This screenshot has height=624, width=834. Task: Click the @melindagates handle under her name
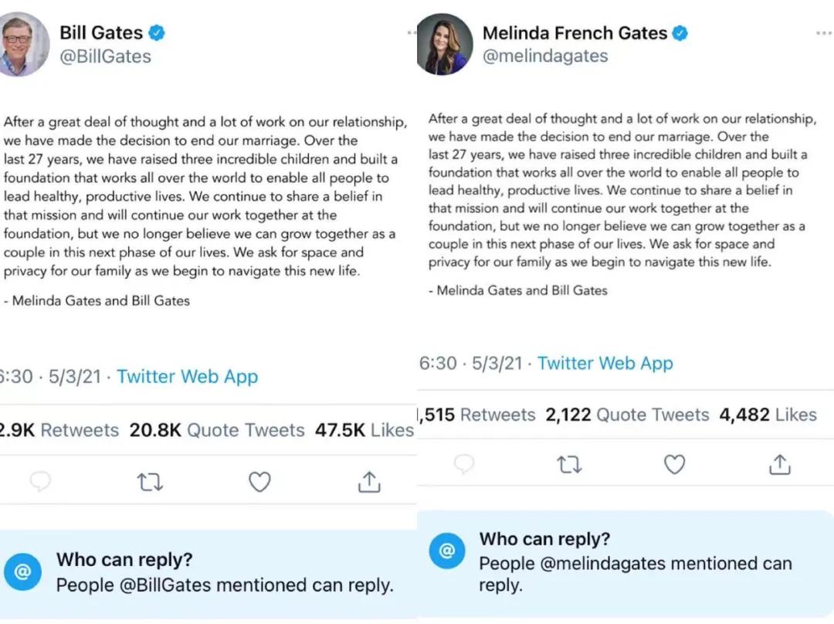coord(545,56)
